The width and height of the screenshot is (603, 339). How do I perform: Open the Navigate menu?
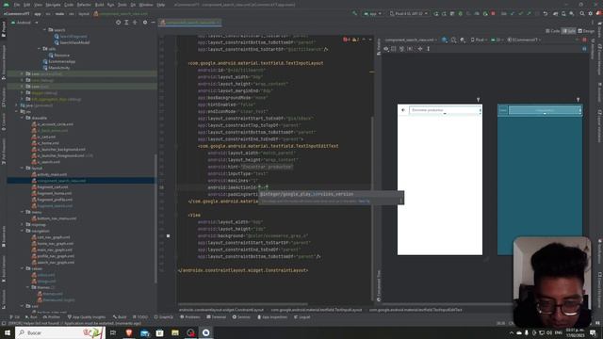pyautogui.click(x=53, y=5)
